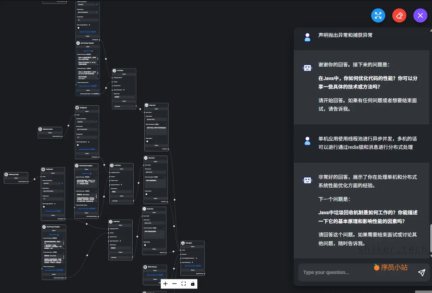Click the upper InMemory Cache node icon
Screen dimensions: 432x293
point(40,129)
